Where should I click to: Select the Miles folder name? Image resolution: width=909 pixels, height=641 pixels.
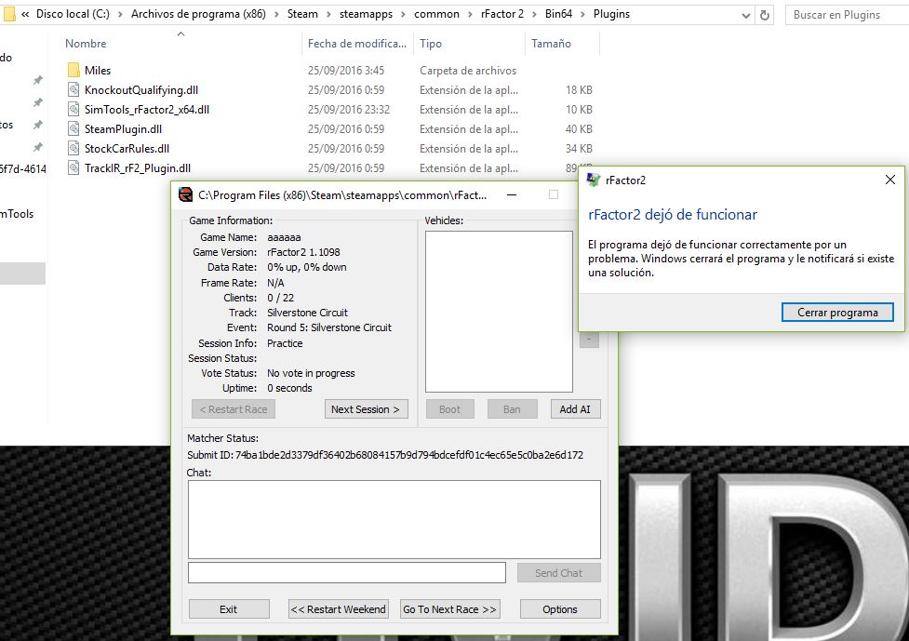(x=98, y=70)
